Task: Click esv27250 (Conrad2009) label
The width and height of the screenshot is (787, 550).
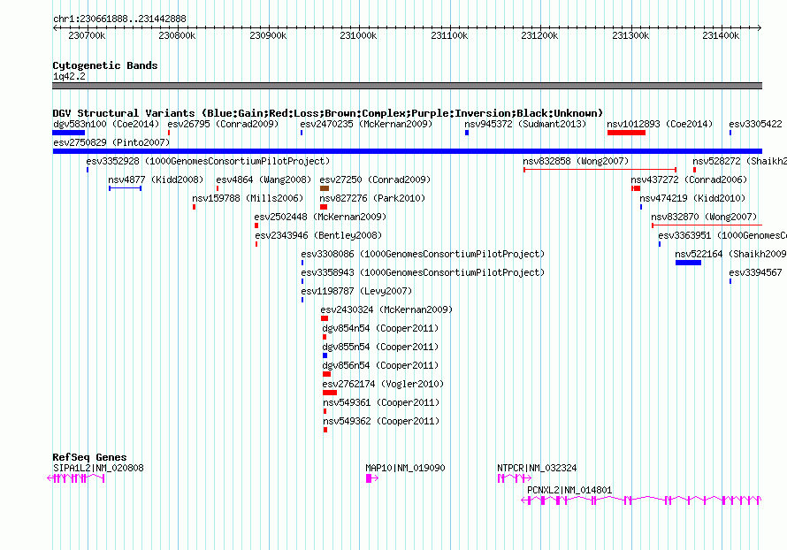Action: click(x=375, y=180)
